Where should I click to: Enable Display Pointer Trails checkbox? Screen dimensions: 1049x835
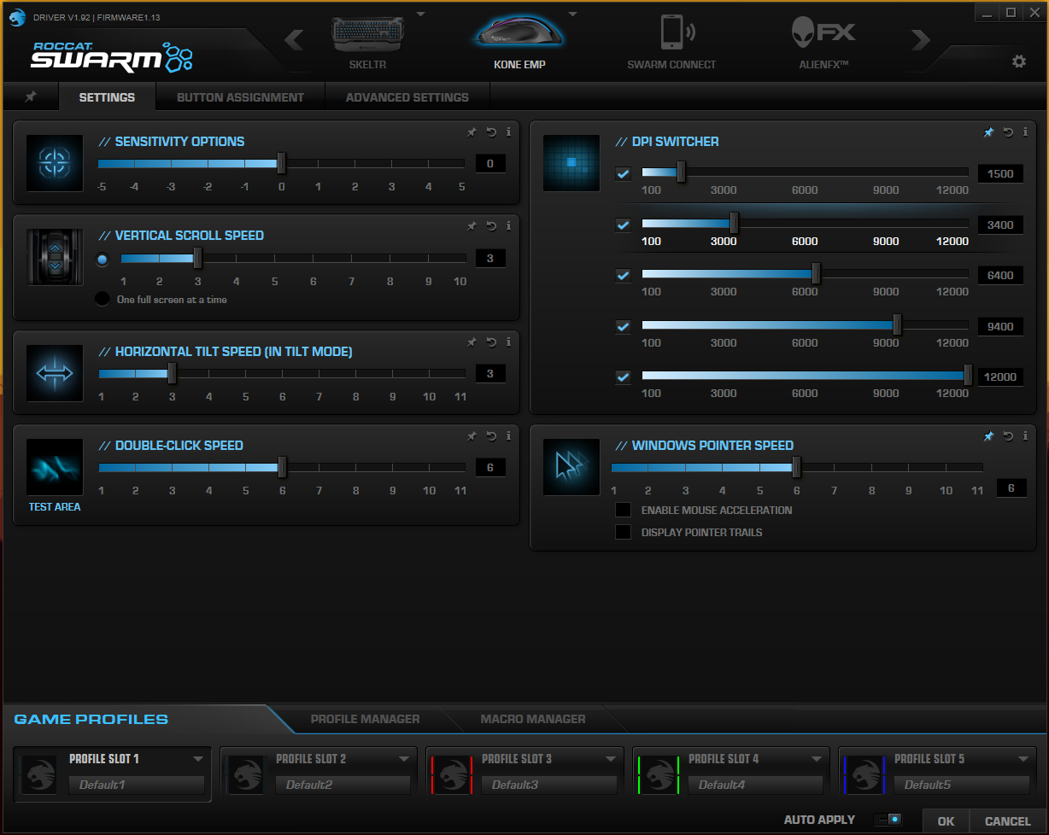point(624,532)
